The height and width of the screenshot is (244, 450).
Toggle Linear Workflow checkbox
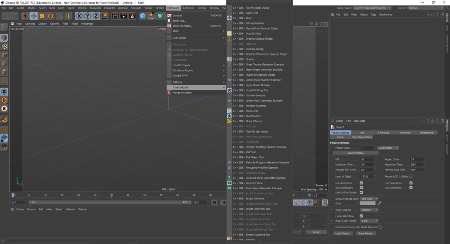coord(361,216)
